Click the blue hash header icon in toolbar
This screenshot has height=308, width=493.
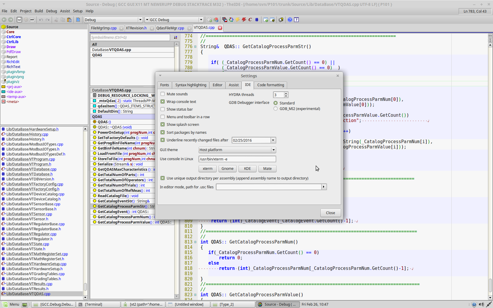pyautogui.click(x=257, y=20)
